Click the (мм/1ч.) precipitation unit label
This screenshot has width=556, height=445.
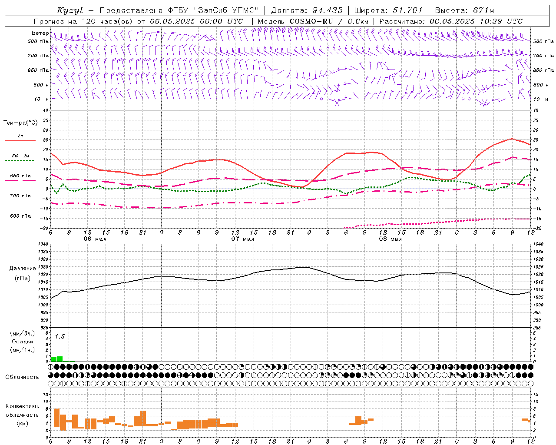click(x=22, y=350)
